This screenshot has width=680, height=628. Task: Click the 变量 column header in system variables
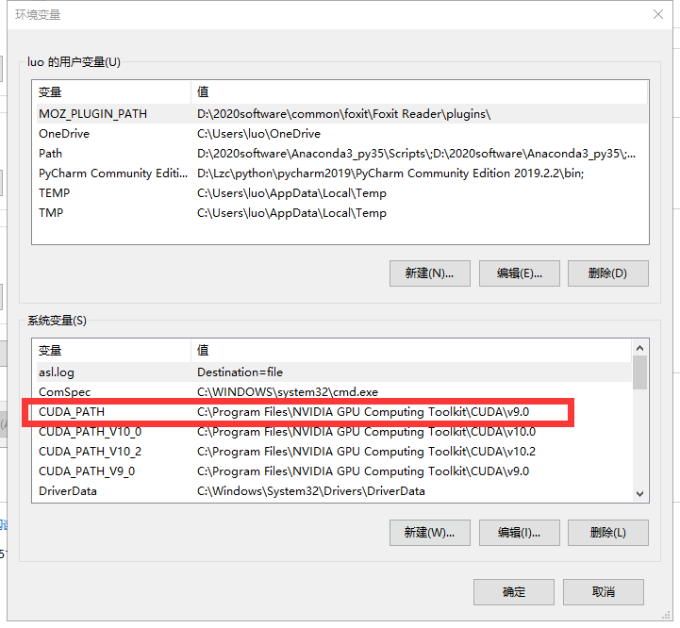pos(113,351)
